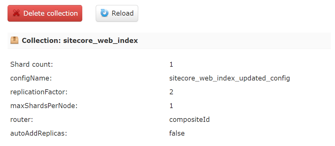Image resolution: width=335 pixels, height=146 pixels.
Task: Click the "Shard count:" label
Action: (32, 65)
